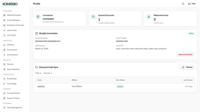Open Promo Materials page

(13, 20)
